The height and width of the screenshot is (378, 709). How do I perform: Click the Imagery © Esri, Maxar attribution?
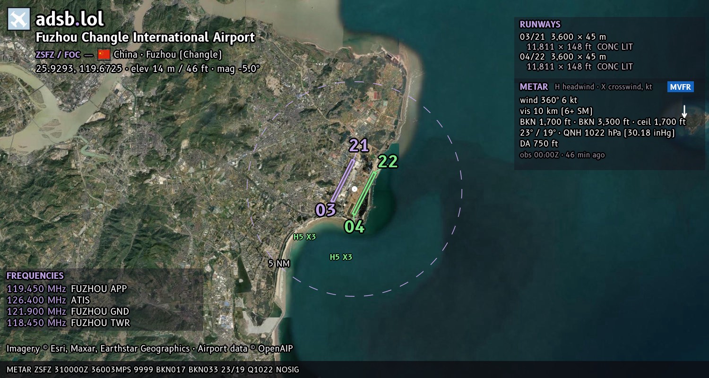[150, 349]
